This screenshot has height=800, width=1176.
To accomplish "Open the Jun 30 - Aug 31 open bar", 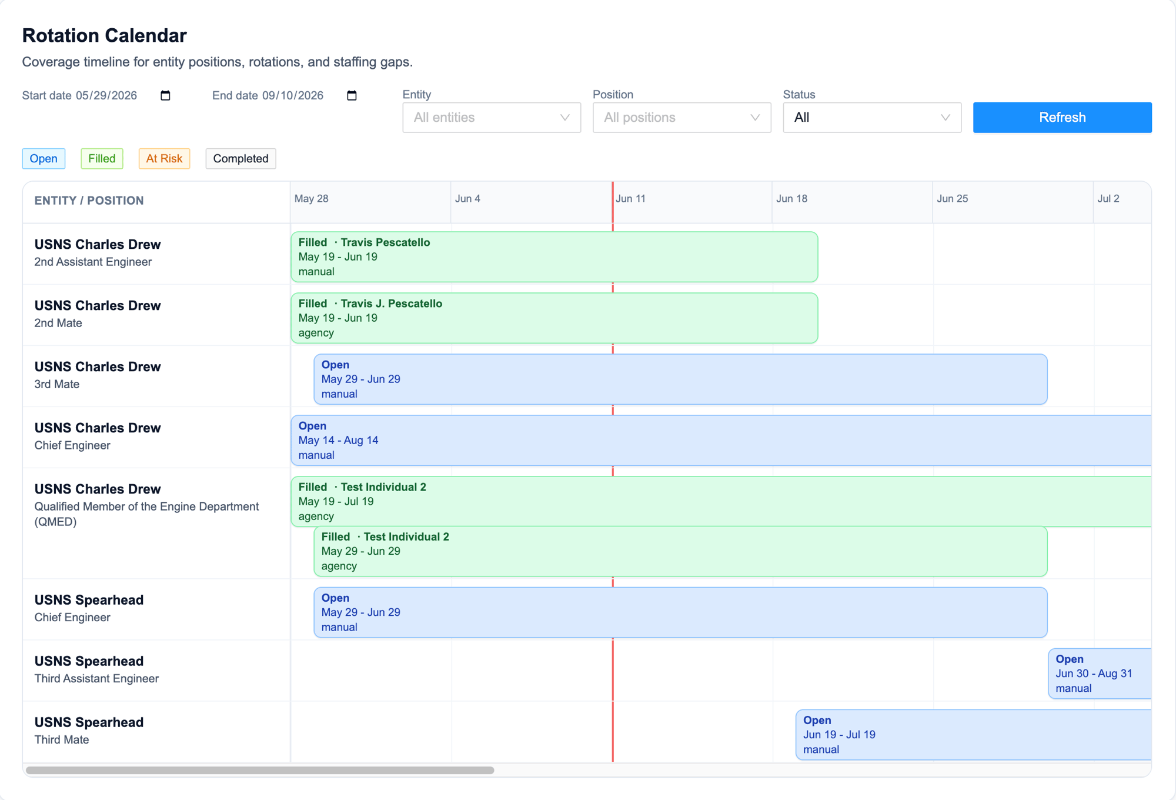I will pyautogui.click(x=1100, y=674).
